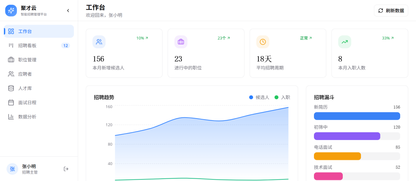Open 数据分析 in the sidebar

coord(39,117)
